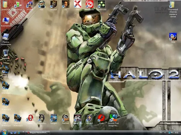Click the taskbar clock showing 0:51
This screenshot has height=135, width=181.
coord(177,133)
